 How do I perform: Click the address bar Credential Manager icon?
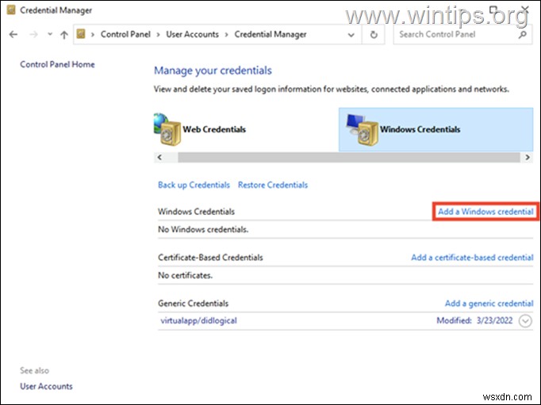[x=81, y=34]
